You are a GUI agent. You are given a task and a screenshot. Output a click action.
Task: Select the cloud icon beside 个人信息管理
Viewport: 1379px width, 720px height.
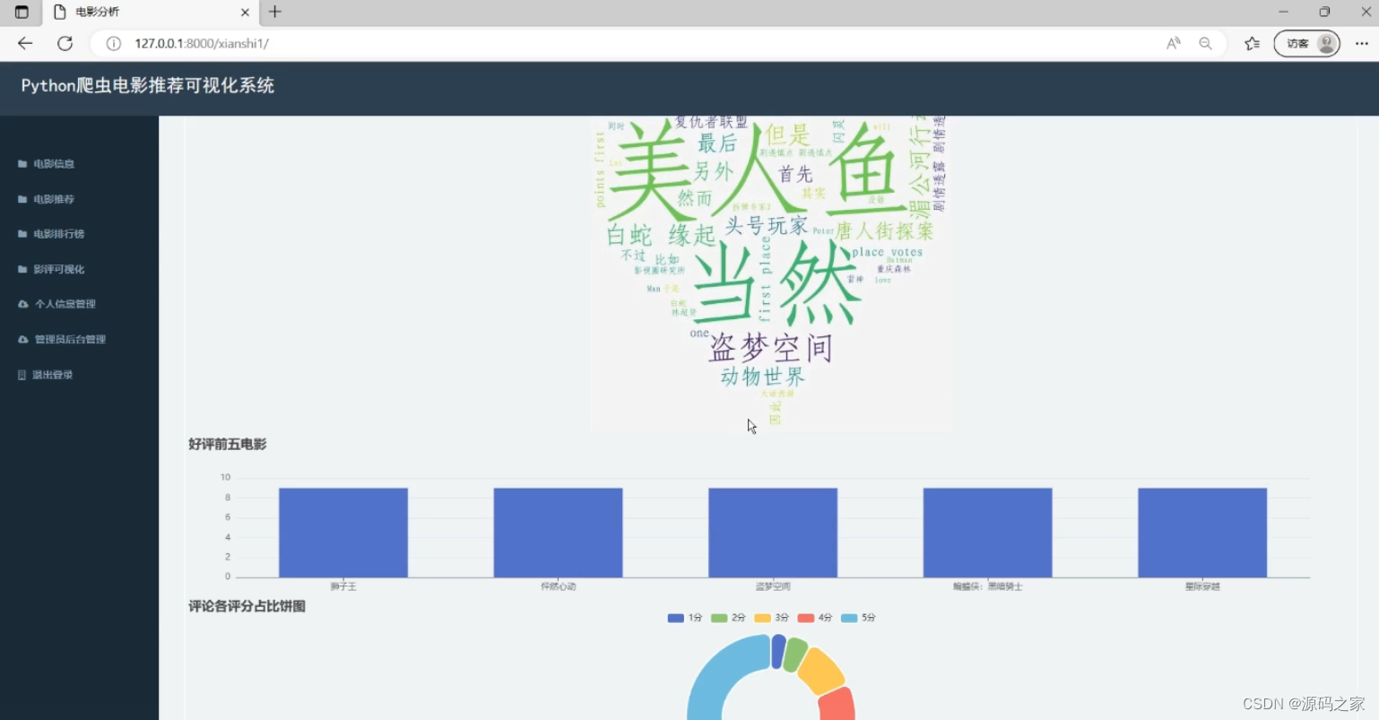click(x=22, y=304)
